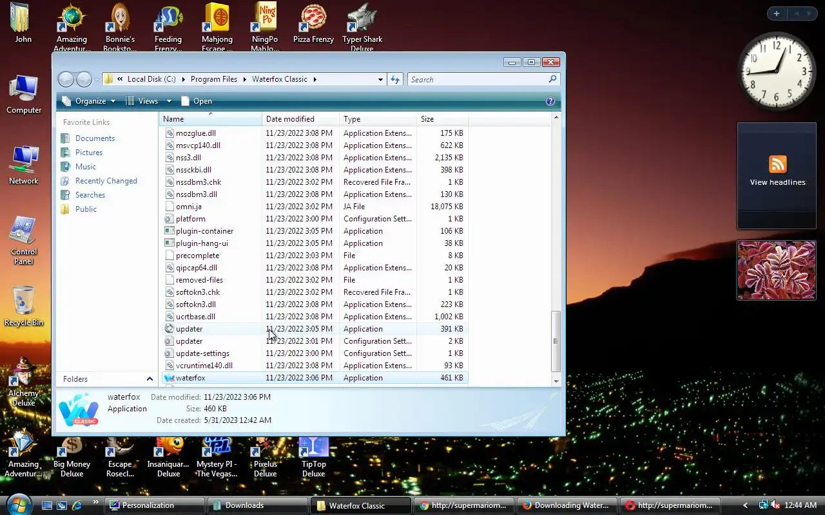Open the Pizza Frenzy shortcut

[313, 23]
